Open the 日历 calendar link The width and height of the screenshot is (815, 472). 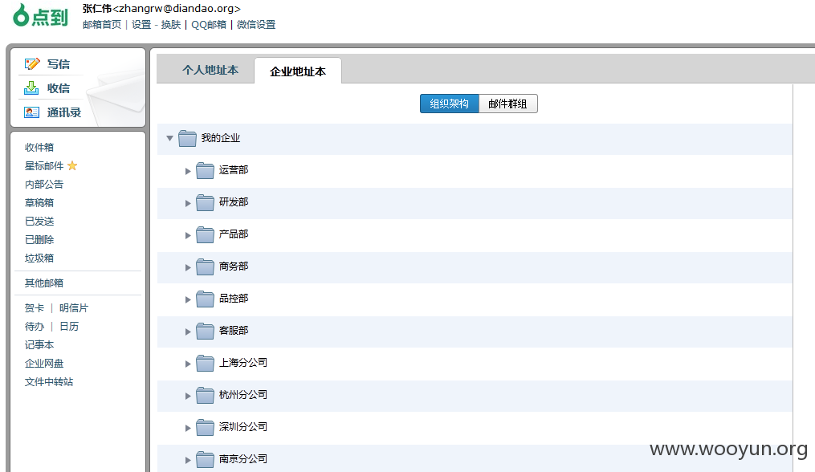click(69, 327)
